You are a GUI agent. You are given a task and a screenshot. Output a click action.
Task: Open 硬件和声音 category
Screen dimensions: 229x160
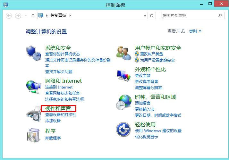(x=58, y=108)
